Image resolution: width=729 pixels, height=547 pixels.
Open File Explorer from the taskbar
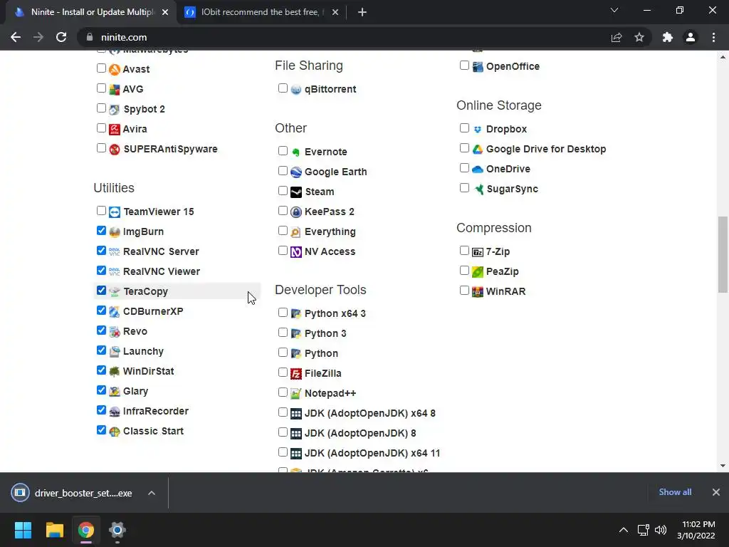pyautogui.click(x=54, y=530)
